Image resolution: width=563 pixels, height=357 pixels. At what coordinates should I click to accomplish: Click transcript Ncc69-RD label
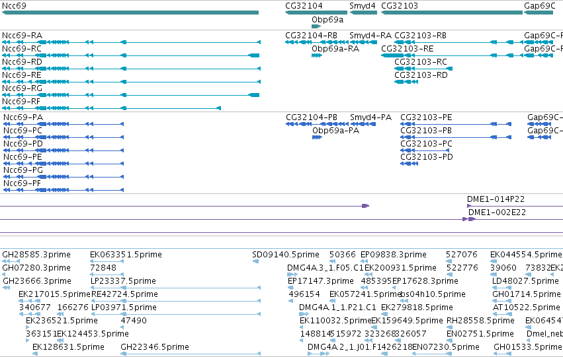tap(22, 62)
